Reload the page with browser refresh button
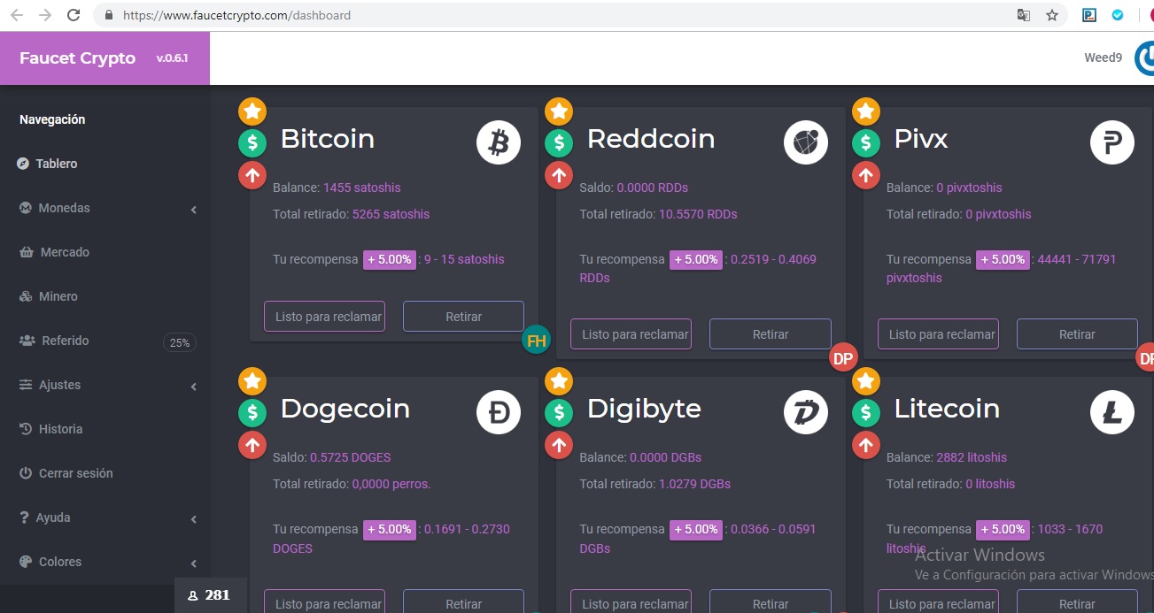Image resolution: width=1154 pixels, height=613 pixels. point(74,15)
